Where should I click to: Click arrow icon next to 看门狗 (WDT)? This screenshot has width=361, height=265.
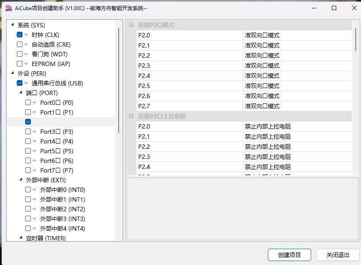click(26, 54)
